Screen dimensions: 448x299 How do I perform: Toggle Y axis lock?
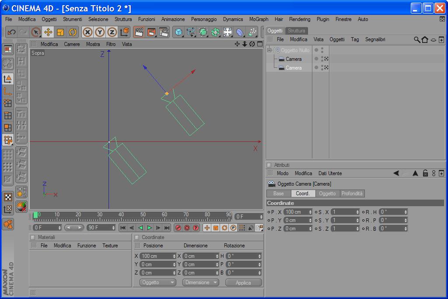click(100, 32)
